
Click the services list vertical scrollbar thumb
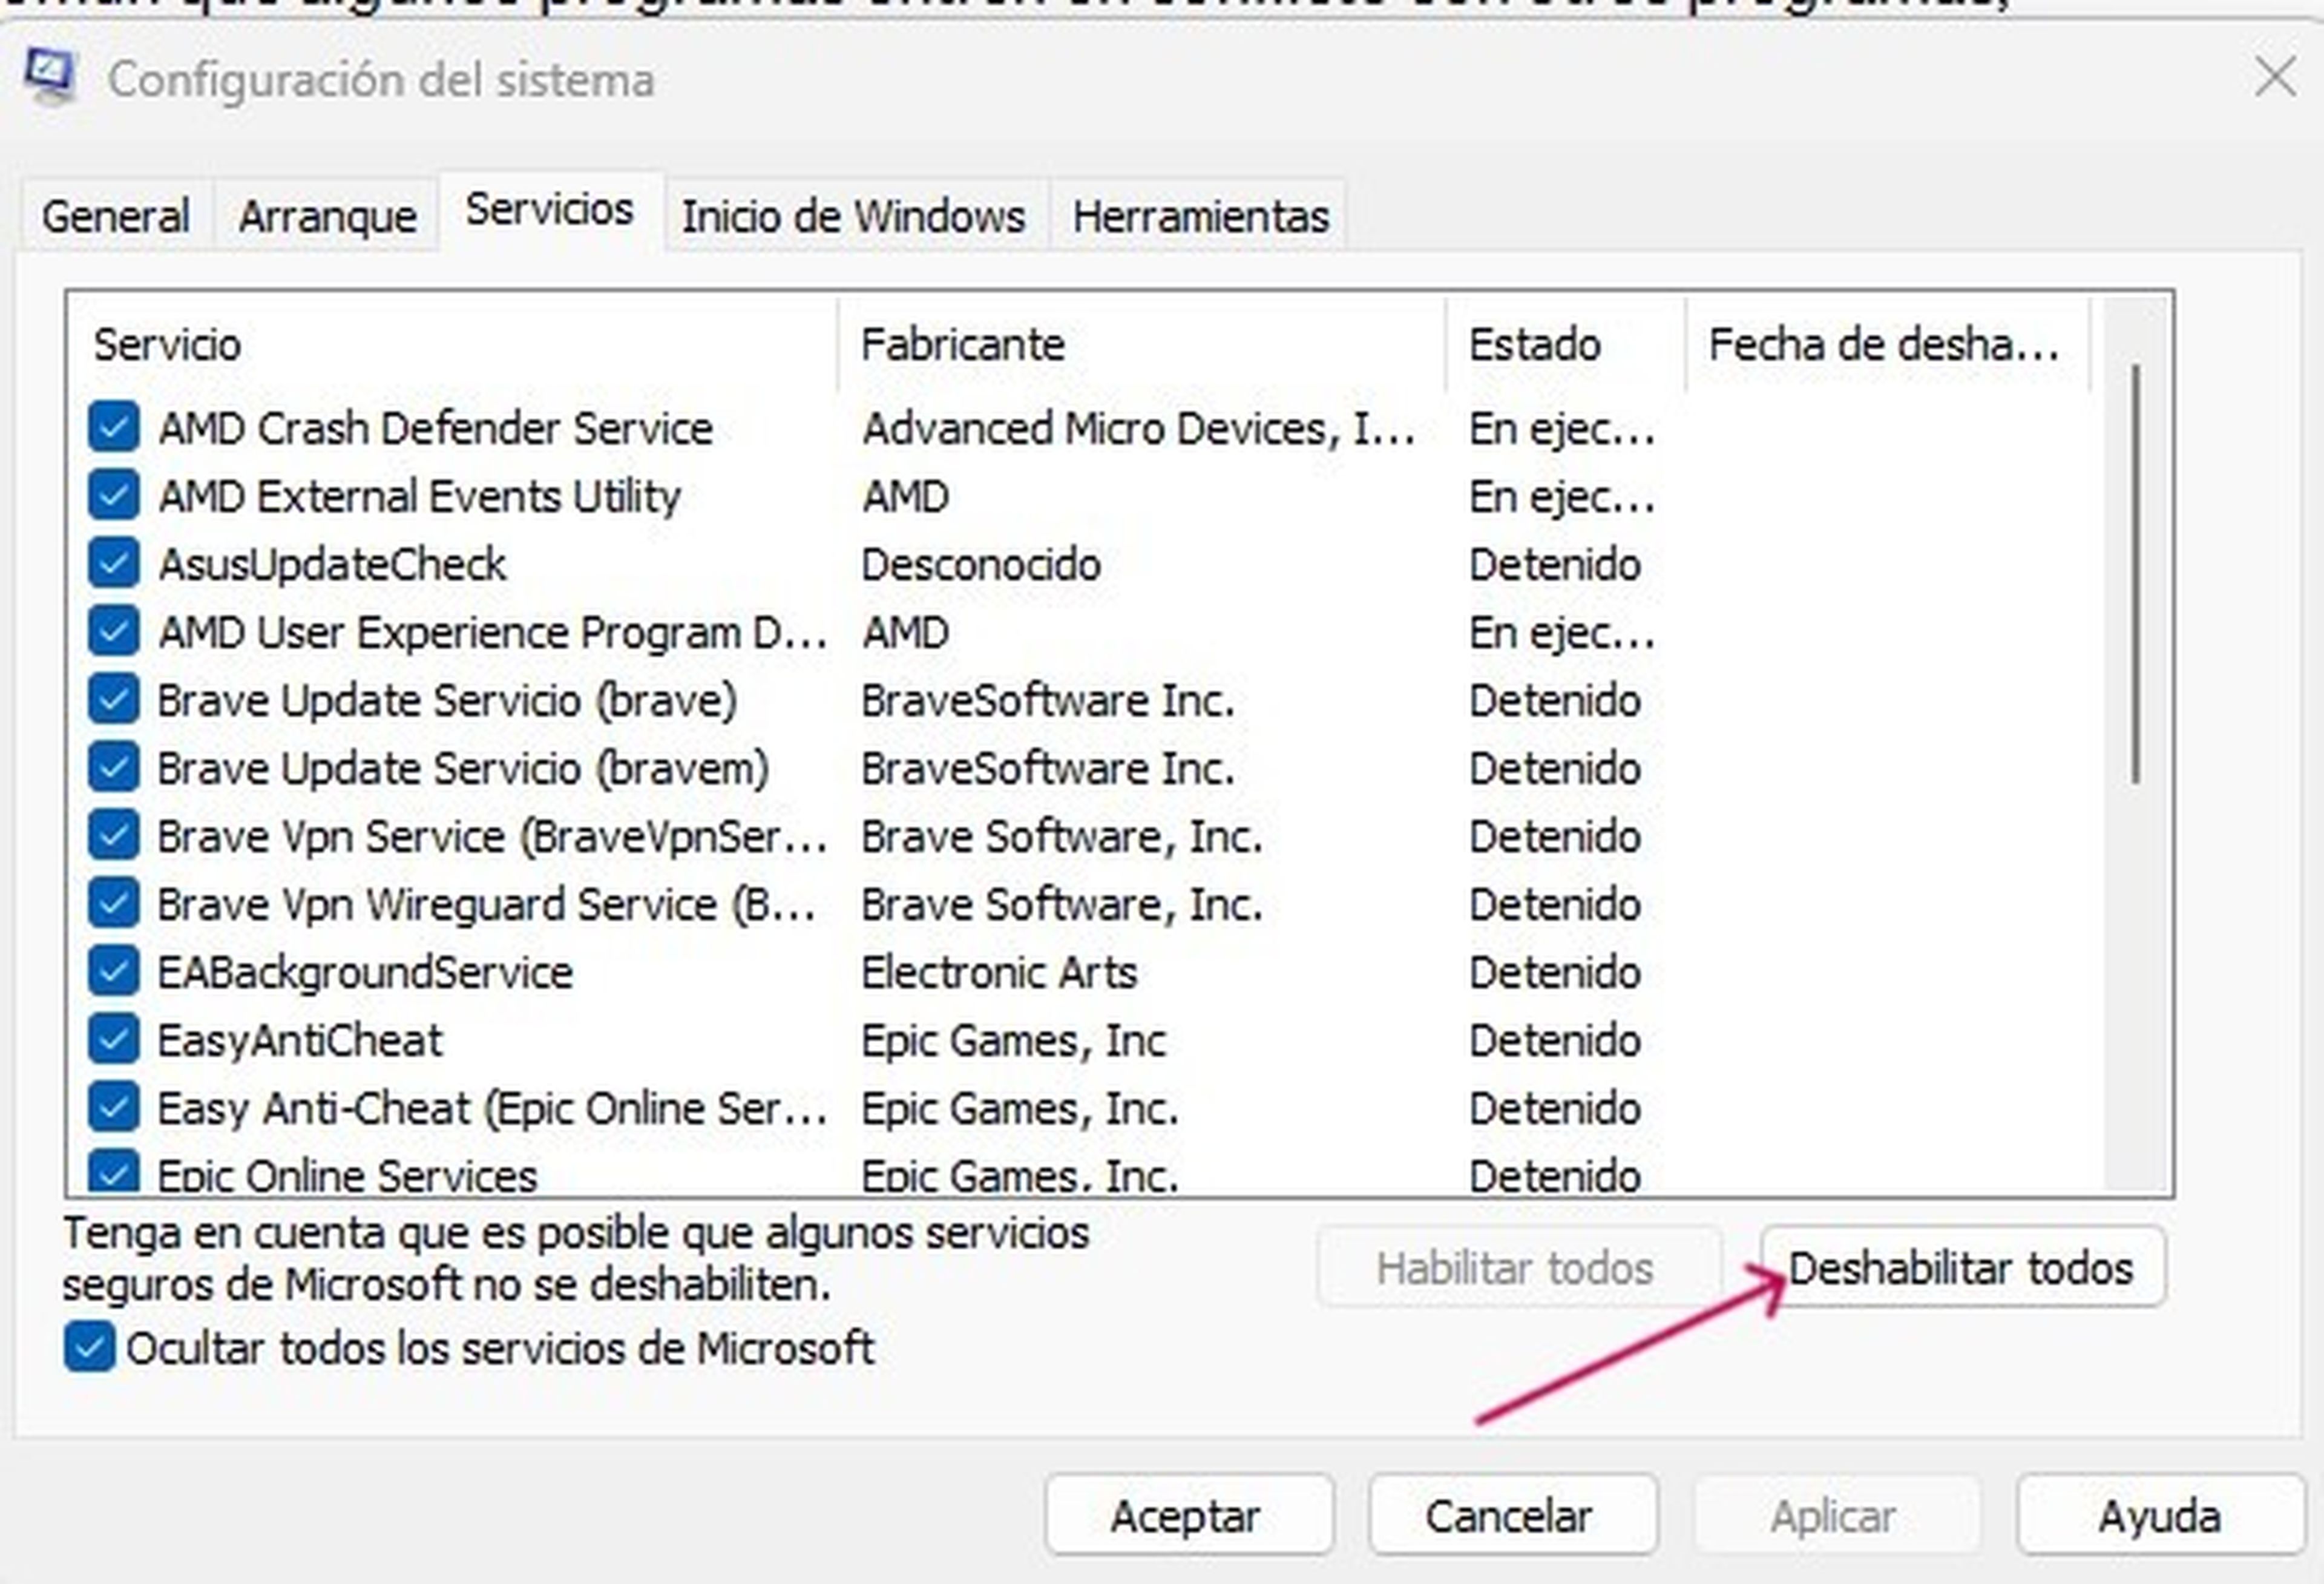pyautogui.click(x=2136, y=575)
